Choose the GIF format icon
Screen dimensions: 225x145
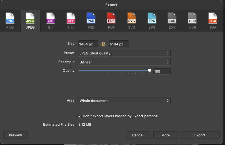50,20
